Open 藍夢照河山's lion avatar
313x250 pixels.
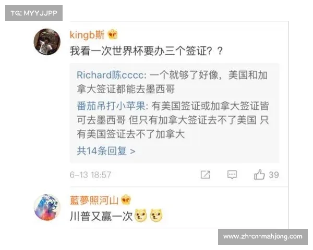click(47, 207)
